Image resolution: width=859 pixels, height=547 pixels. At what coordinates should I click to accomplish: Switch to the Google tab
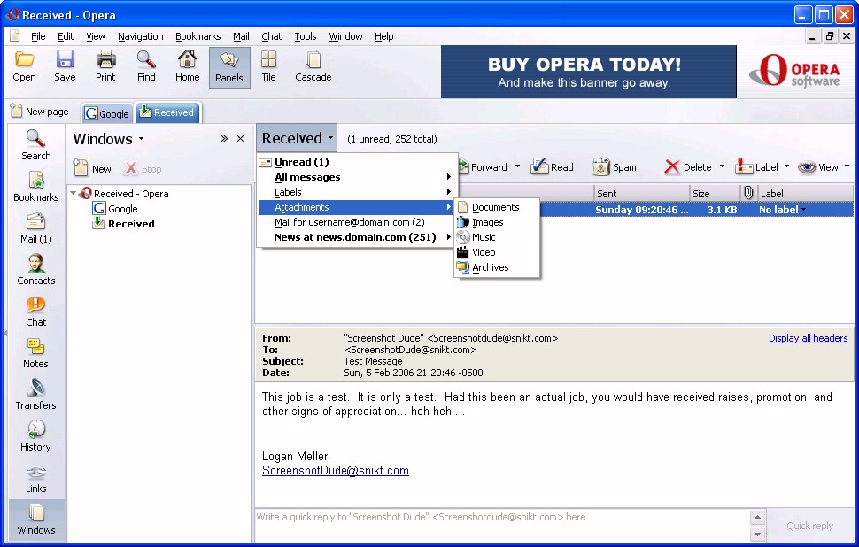107,113
